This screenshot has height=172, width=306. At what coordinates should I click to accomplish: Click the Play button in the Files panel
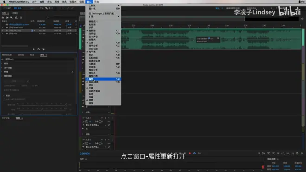[x=33, y=49]
